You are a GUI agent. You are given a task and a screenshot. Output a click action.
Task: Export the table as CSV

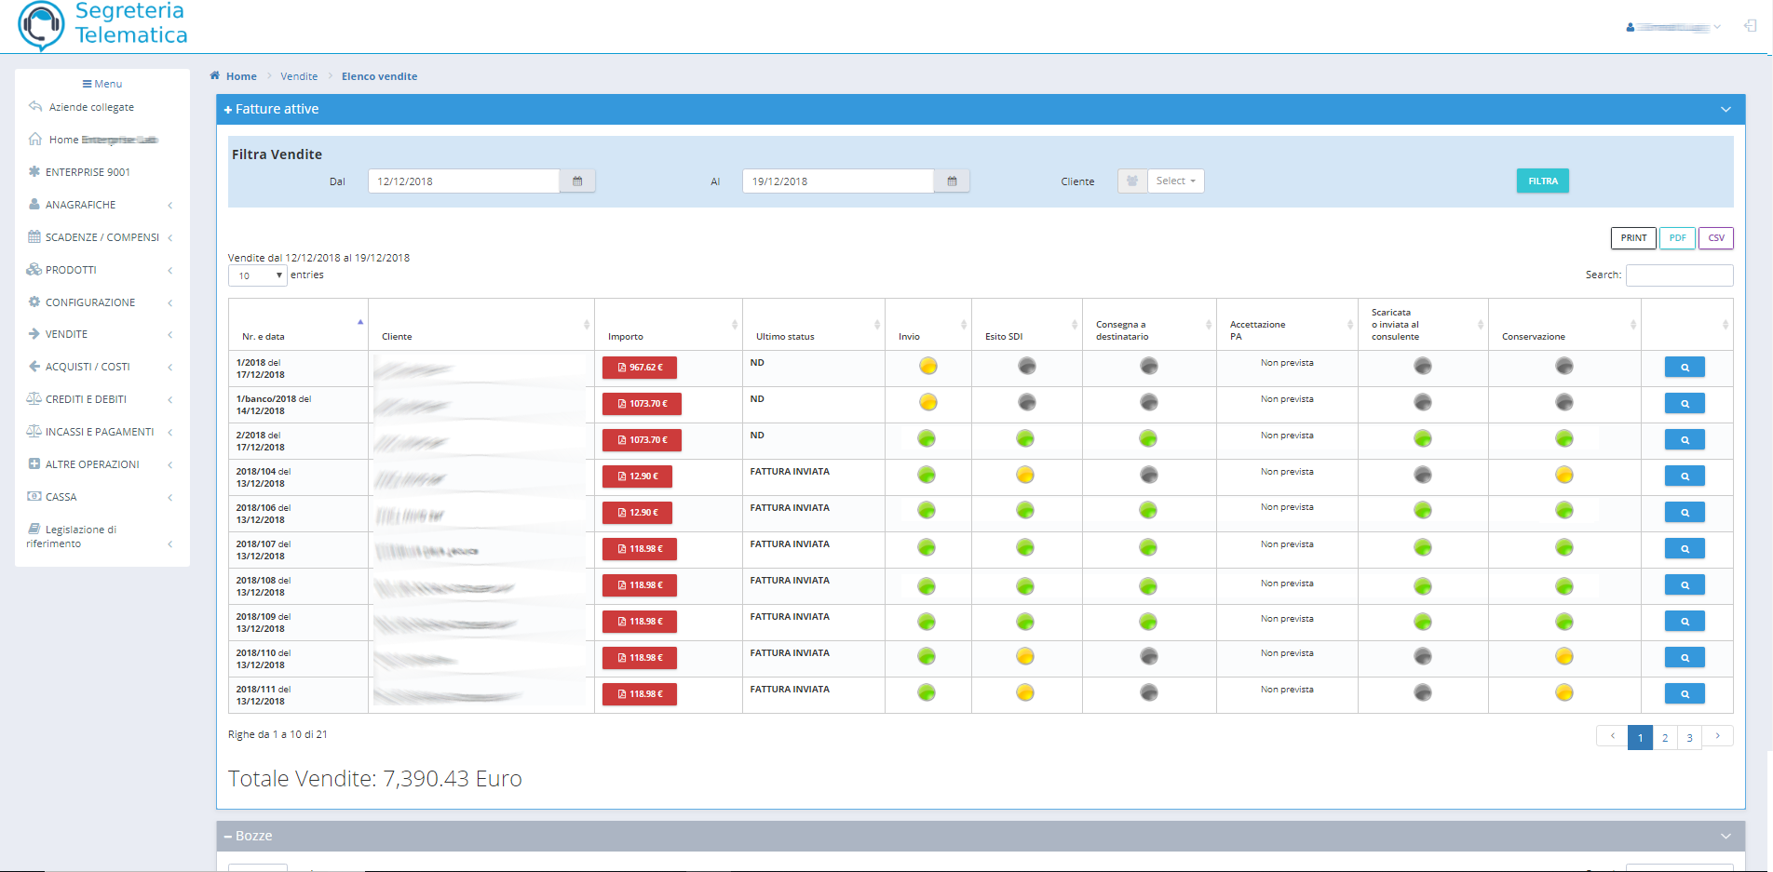1716,238
